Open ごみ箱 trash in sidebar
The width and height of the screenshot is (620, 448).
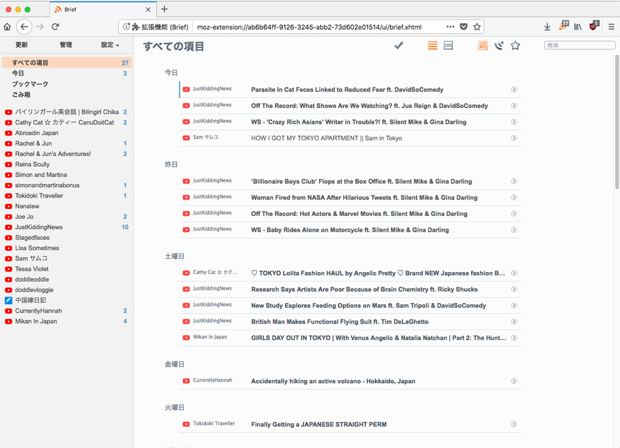coord(67,95)
